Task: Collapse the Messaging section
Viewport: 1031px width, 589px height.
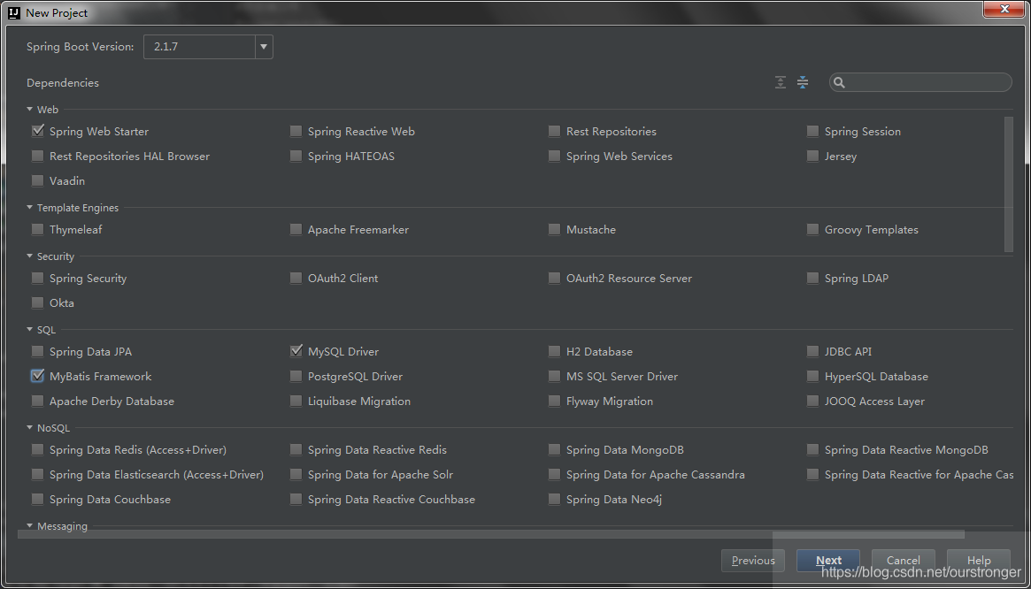Action: (x=29, y=526)
